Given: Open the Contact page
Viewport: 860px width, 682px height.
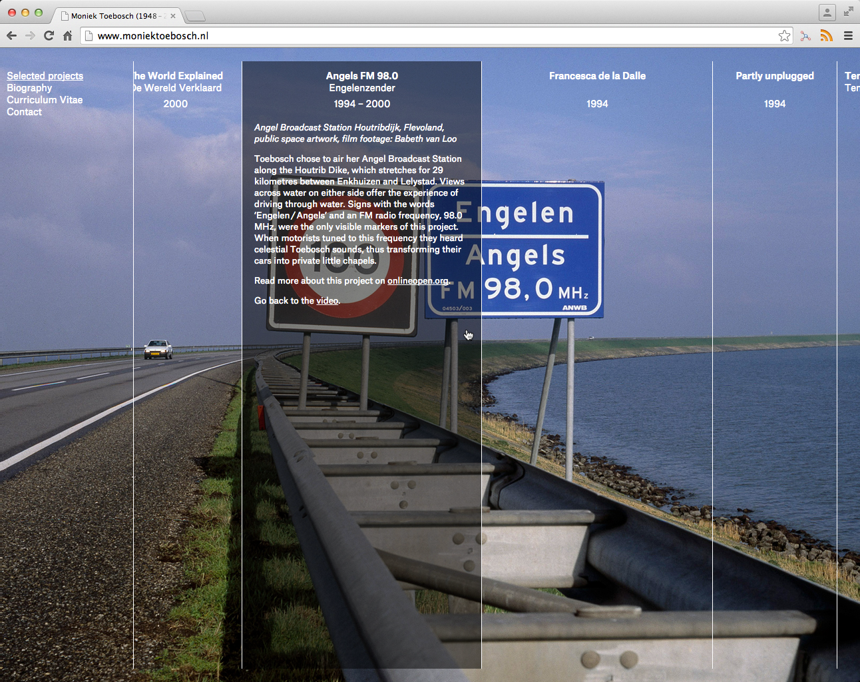Looking at the screenshot, I should [24, 112].
